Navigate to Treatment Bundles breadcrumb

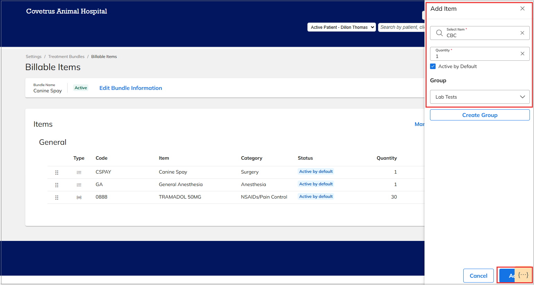point(66,56)
